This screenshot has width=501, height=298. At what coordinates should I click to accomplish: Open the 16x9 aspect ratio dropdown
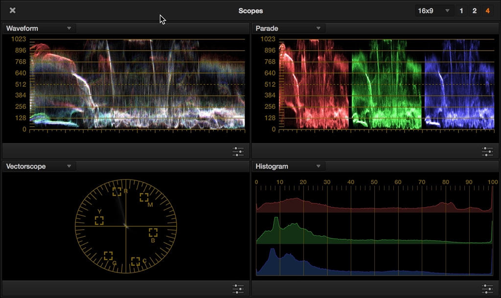434,11
